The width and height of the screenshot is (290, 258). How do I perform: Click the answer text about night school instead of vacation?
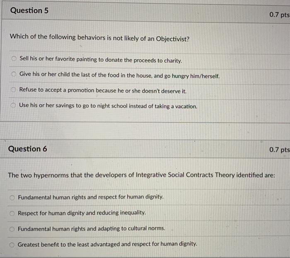click(108, 106)
